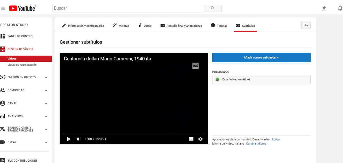Expand the Comunidad section chevron
Screen dimensions: 343x163
[46, 90]
